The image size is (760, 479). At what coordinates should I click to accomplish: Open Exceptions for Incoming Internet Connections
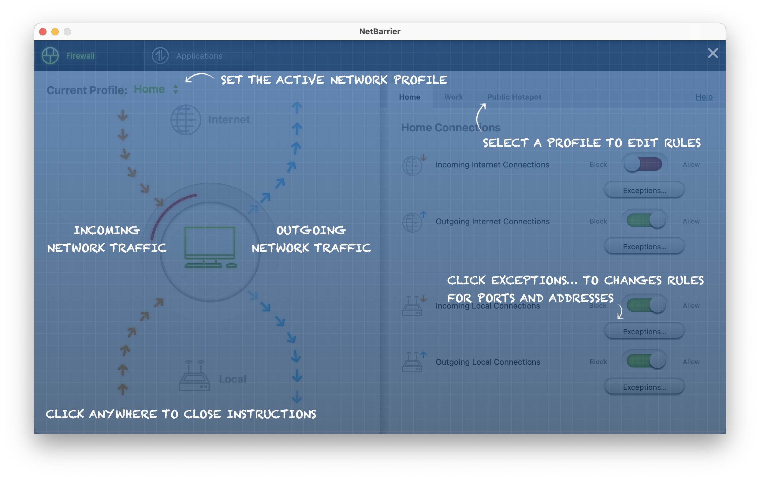point(644,190)
